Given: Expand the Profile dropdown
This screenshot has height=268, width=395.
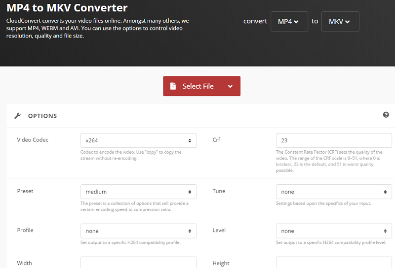Looking at the screenshot, I should (138, 231).
